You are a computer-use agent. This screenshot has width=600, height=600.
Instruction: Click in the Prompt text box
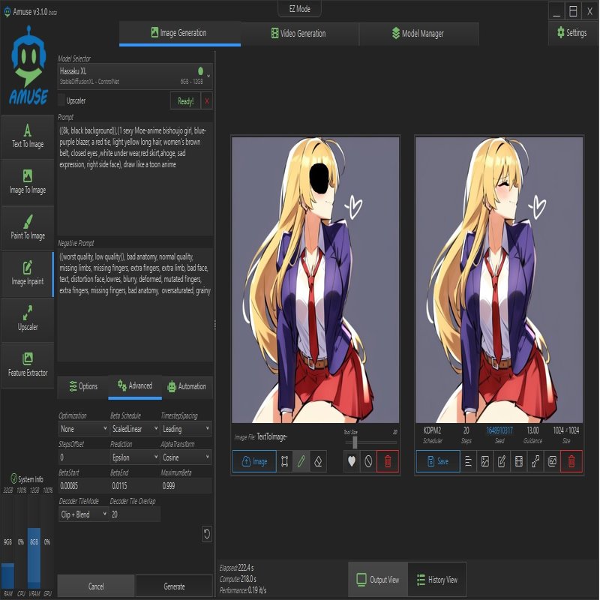coord(135,179)
